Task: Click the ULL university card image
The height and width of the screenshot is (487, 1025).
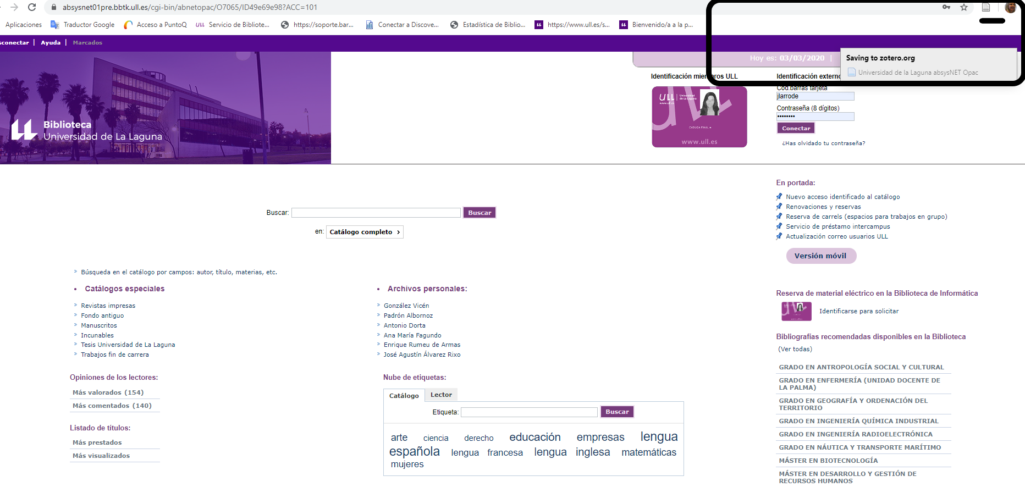Action: coord(699,117)
